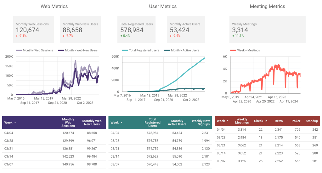Click the red down arrow under Monthly Web New Users
The image size is (322, 173).
click(64, 36)
